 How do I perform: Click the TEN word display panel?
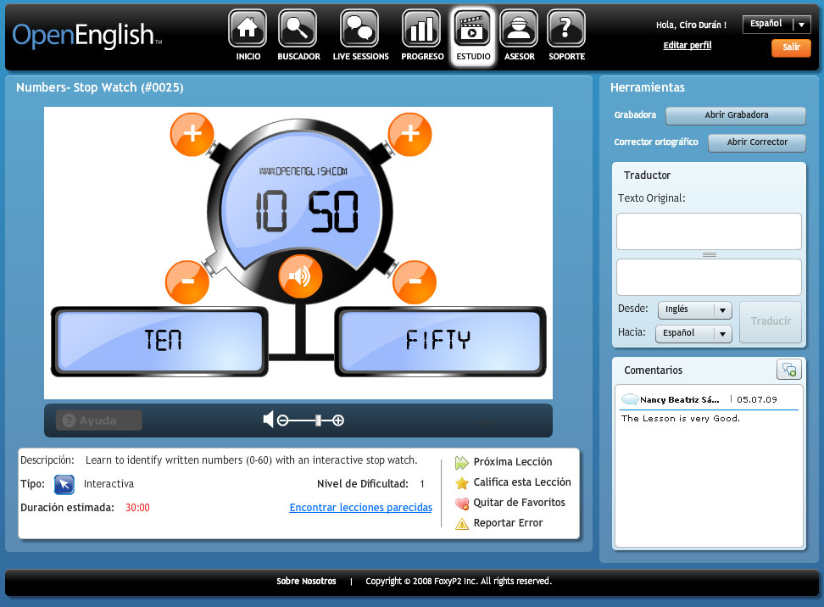coord(159,342)
